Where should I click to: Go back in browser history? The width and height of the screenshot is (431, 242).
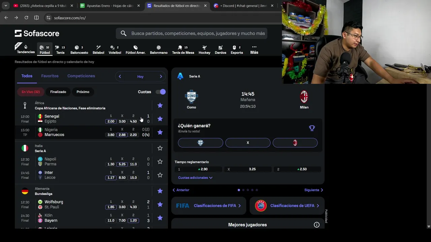tap(6, 17)
